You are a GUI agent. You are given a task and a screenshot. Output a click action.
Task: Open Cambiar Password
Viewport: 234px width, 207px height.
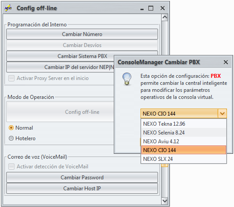(82, 178)
